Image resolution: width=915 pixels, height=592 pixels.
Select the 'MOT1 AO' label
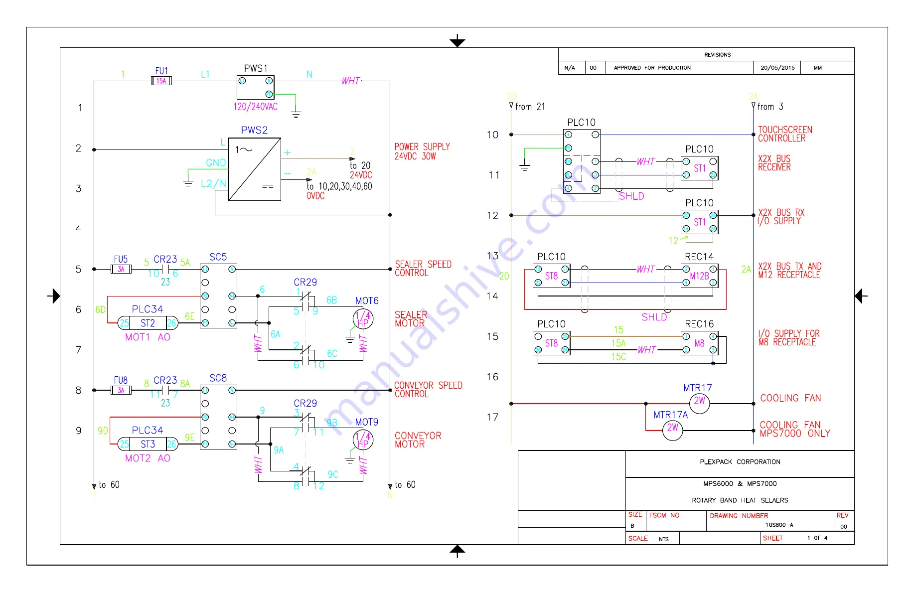pyautogui.click(x=148, y=337)
